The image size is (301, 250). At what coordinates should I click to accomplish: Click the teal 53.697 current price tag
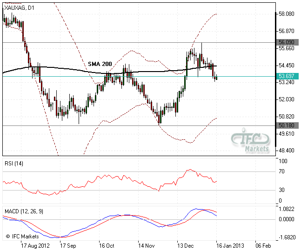pos(285,76)
